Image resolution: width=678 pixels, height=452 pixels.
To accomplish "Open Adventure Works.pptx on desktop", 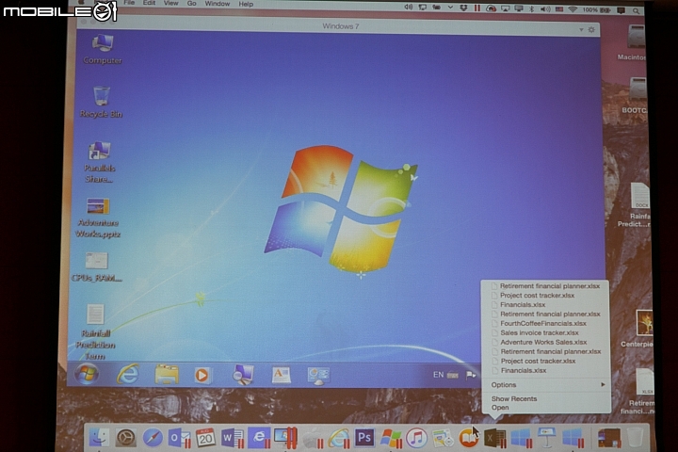I will coord(98,218).
